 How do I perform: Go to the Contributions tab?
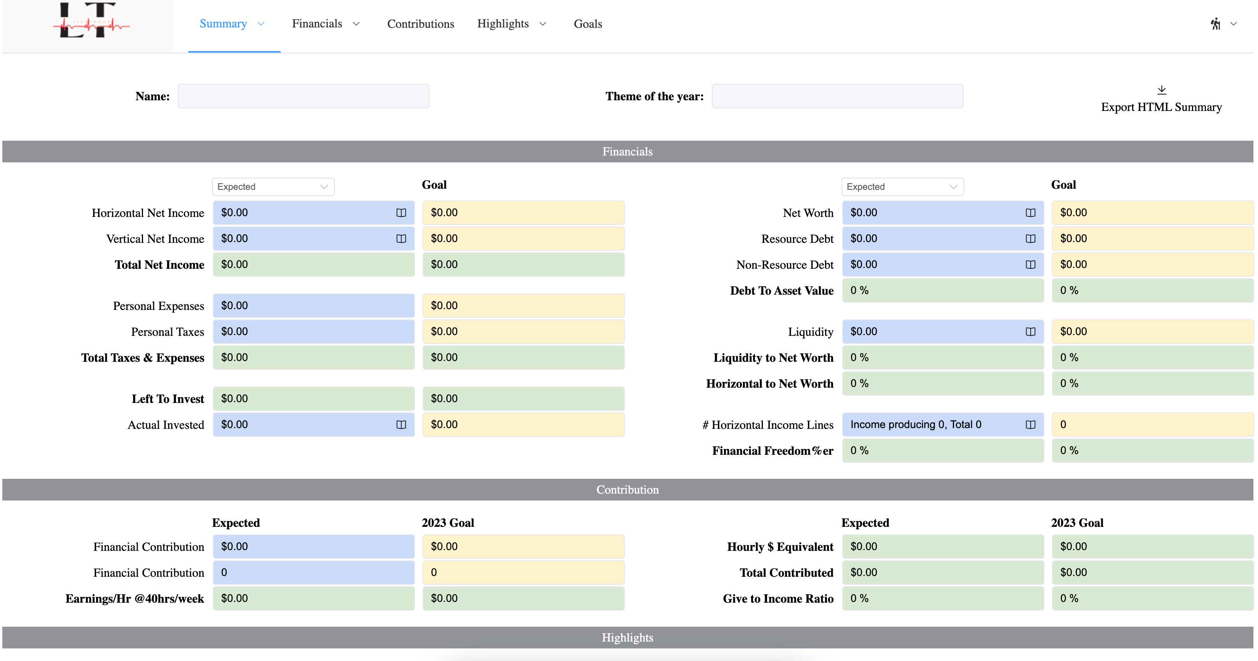pos(420,24)
